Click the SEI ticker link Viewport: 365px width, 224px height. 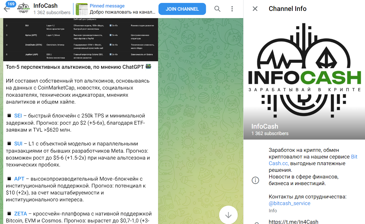pos(18,116)
